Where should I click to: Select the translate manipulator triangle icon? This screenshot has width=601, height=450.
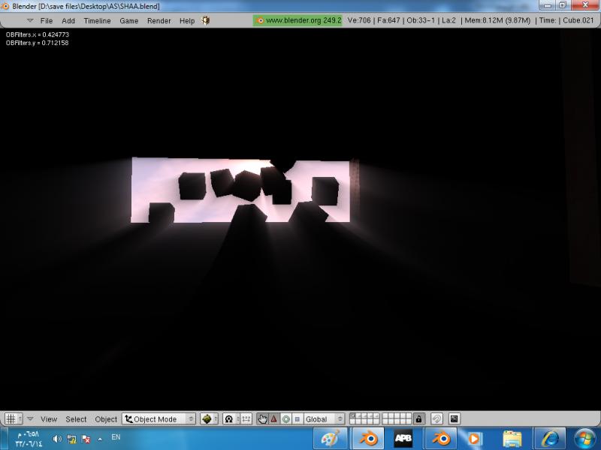[274, 419]
